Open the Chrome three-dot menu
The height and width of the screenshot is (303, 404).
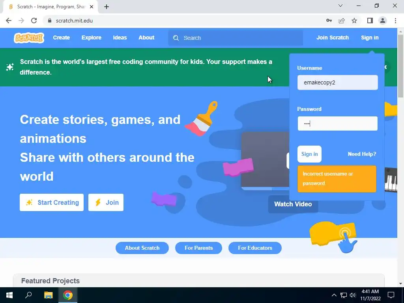click(x=395, y=21)
